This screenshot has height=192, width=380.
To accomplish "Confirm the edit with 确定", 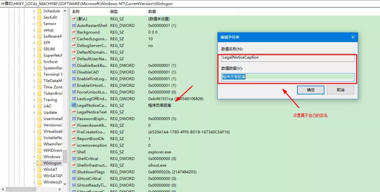I will pos(311,90).
